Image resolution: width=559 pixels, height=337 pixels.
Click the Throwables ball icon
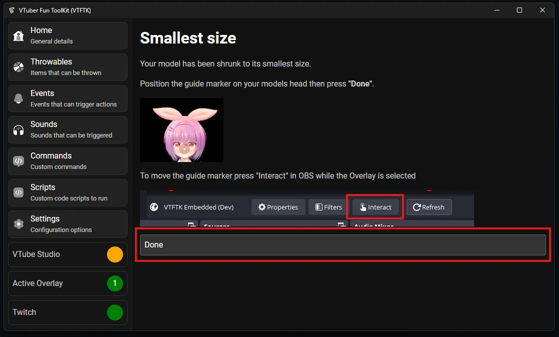pos(18,67)
